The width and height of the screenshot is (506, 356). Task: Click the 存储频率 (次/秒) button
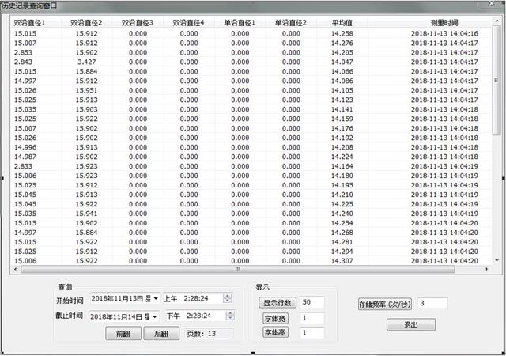coord(385,303)
